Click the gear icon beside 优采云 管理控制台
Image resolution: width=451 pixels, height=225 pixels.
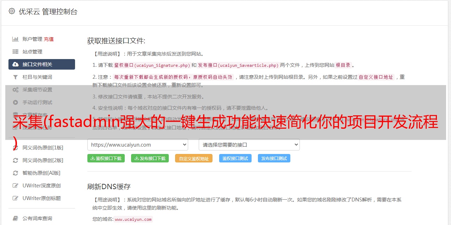tap(12, 11)
